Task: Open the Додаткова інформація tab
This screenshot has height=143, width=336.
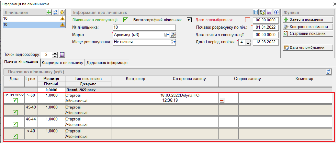Action: 107,63
